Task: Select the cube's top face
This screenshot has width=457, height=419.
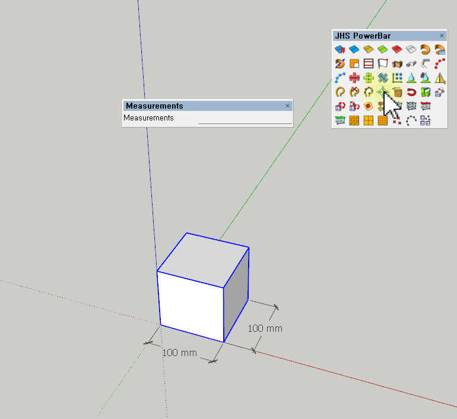Action: [203, 259]
